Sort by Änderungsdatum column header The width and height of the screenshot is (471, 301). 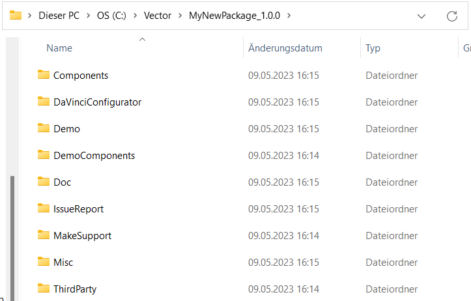click(285, 48)
